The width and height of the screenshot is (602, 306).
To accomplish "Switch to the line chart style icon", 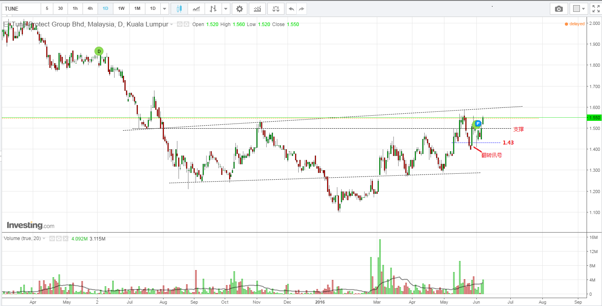I will tap(196, 9).
